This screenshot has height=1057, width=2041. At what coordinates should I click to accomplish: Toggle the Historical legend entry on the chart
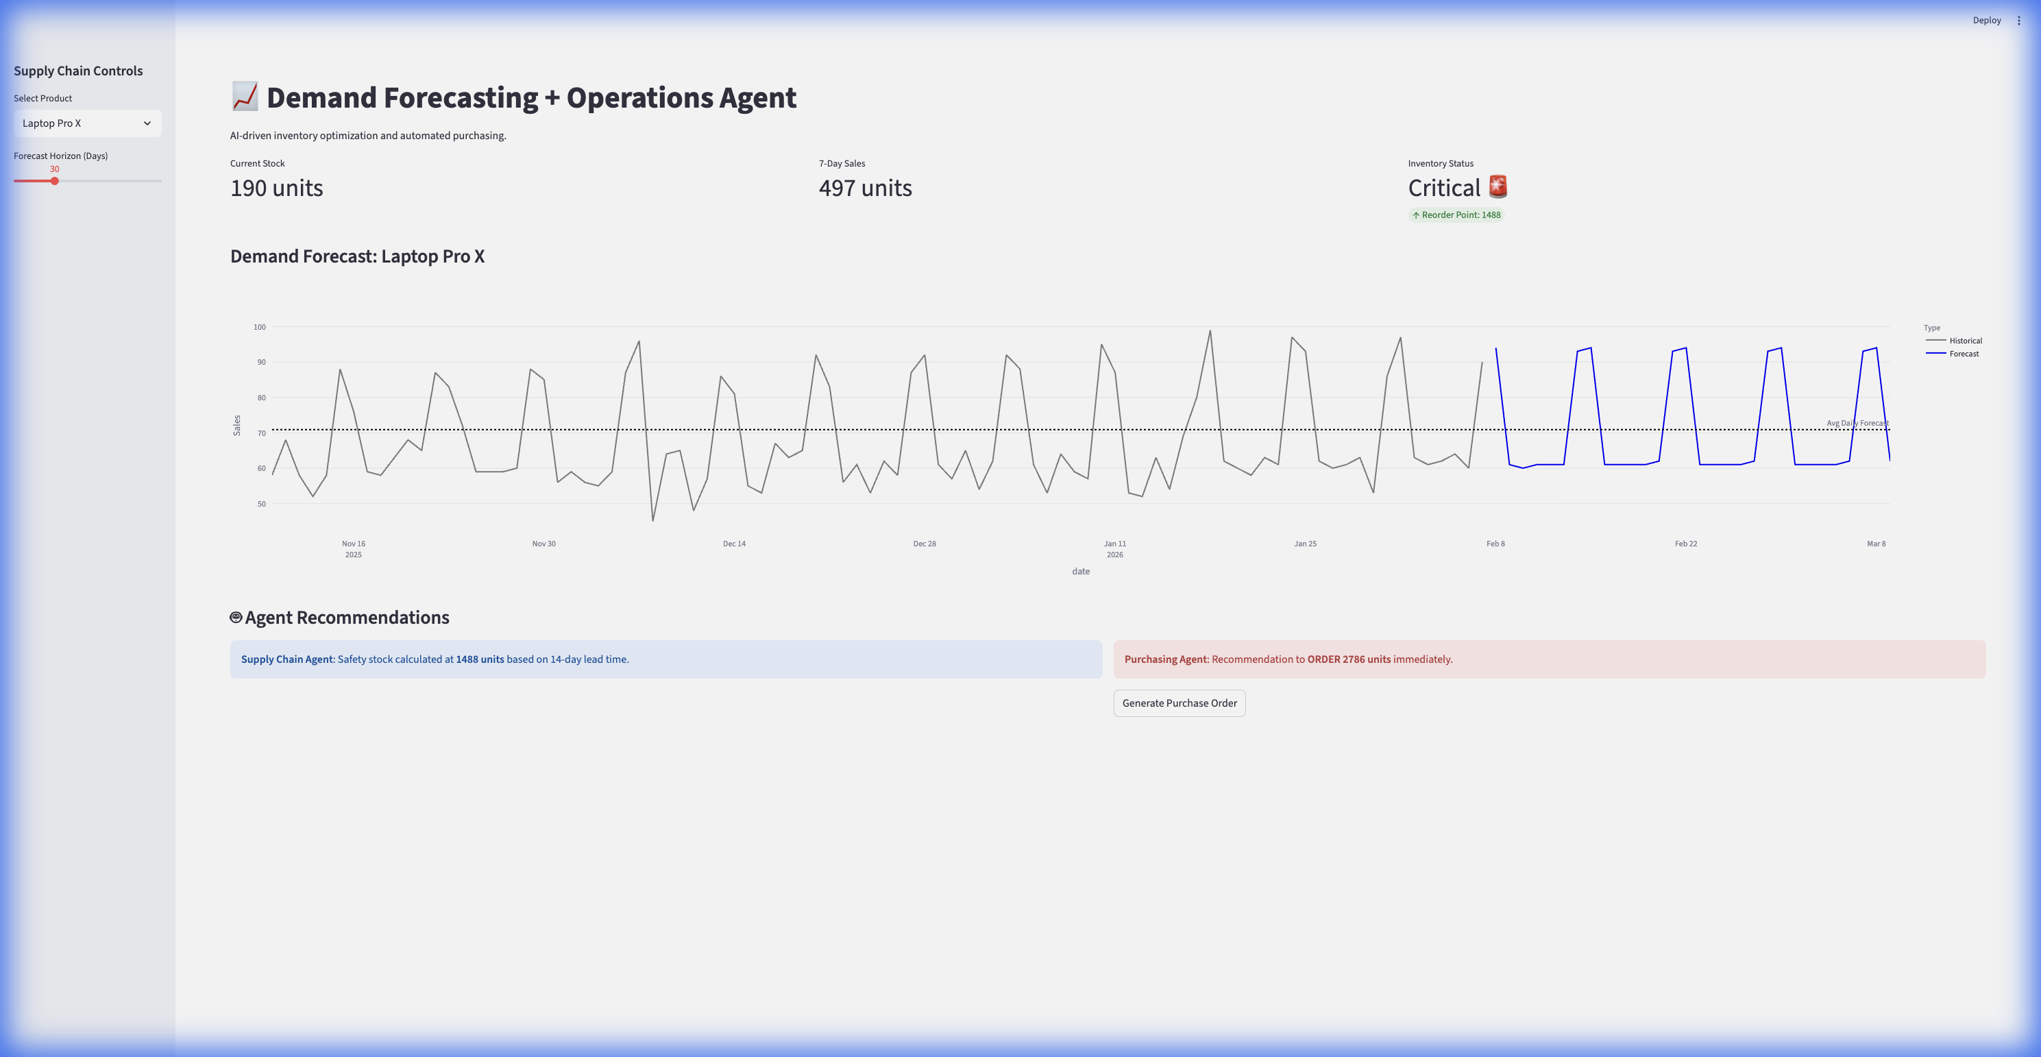coord(1961,340)
